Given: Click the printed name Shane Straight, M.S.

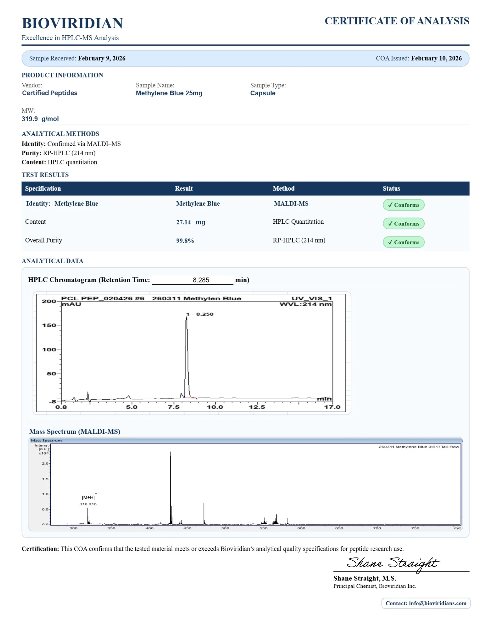Looking at the screenshot, I should click(x=365, y=578).
